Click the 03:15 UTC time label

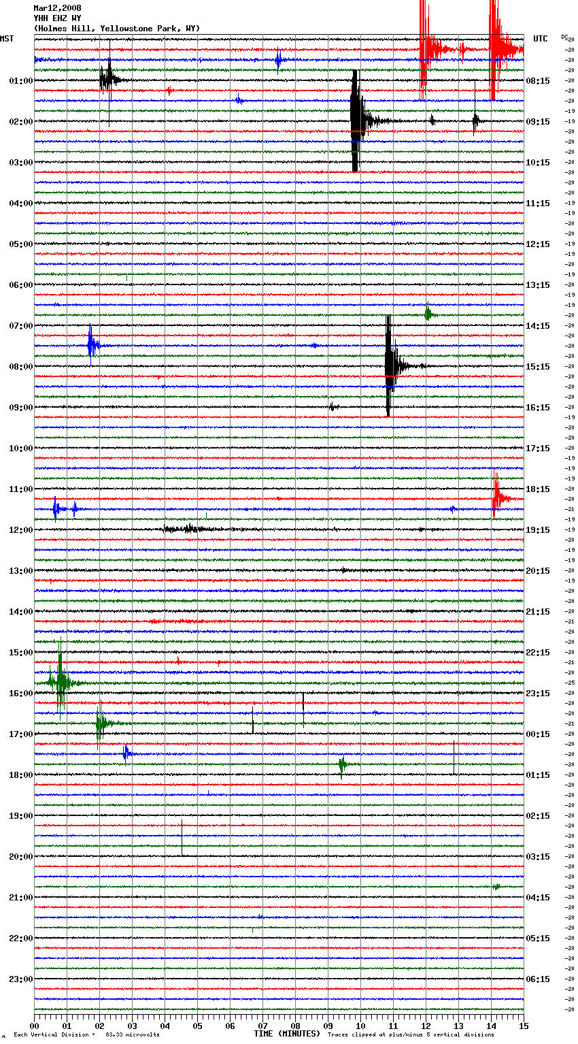click(x=538, y=857)
